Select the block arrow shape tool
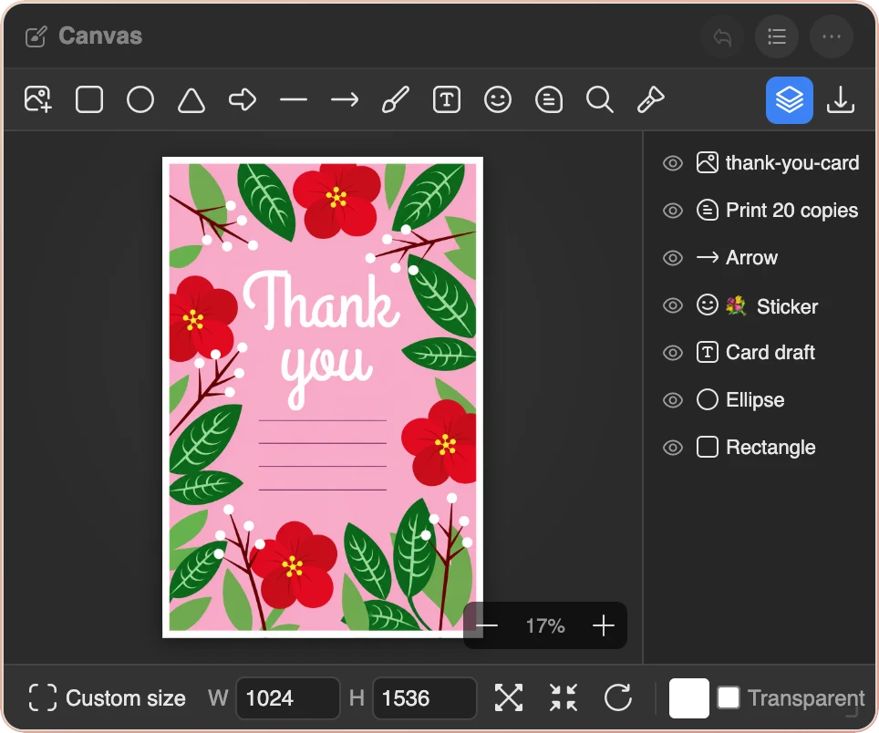This screenshot has width=879, height=733. [243, 99]
